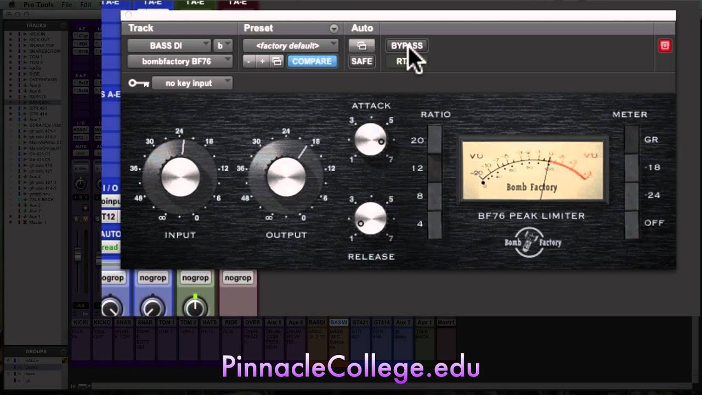Viewport: 702px width, 395px height.
Task: Set ratio to 20
Action: point(434,140)
